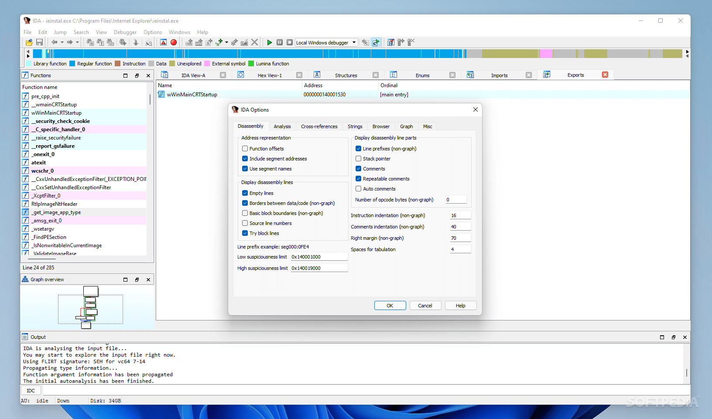Image resolution: width=712 pixels, height=419 pixels.
Task: Click the Imports tab icon
Action: coord(470,75)
